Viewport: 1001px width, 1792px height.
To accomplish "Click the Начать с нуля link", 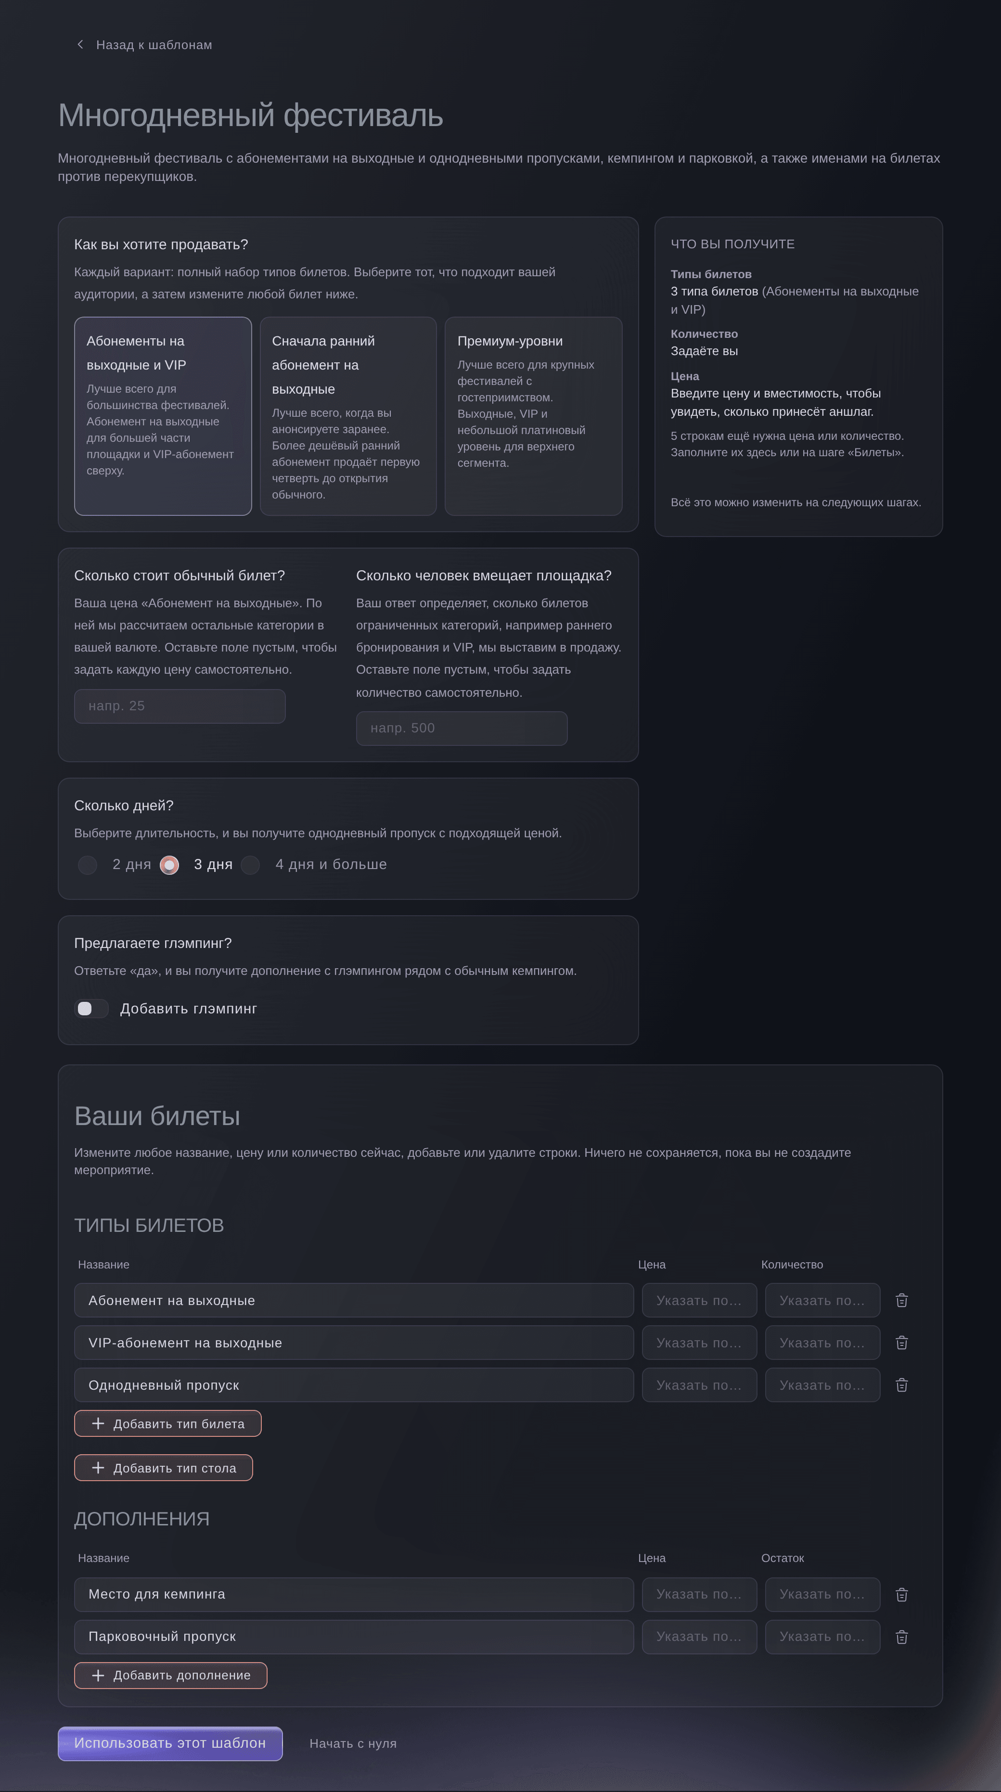I will [353, 1743].
